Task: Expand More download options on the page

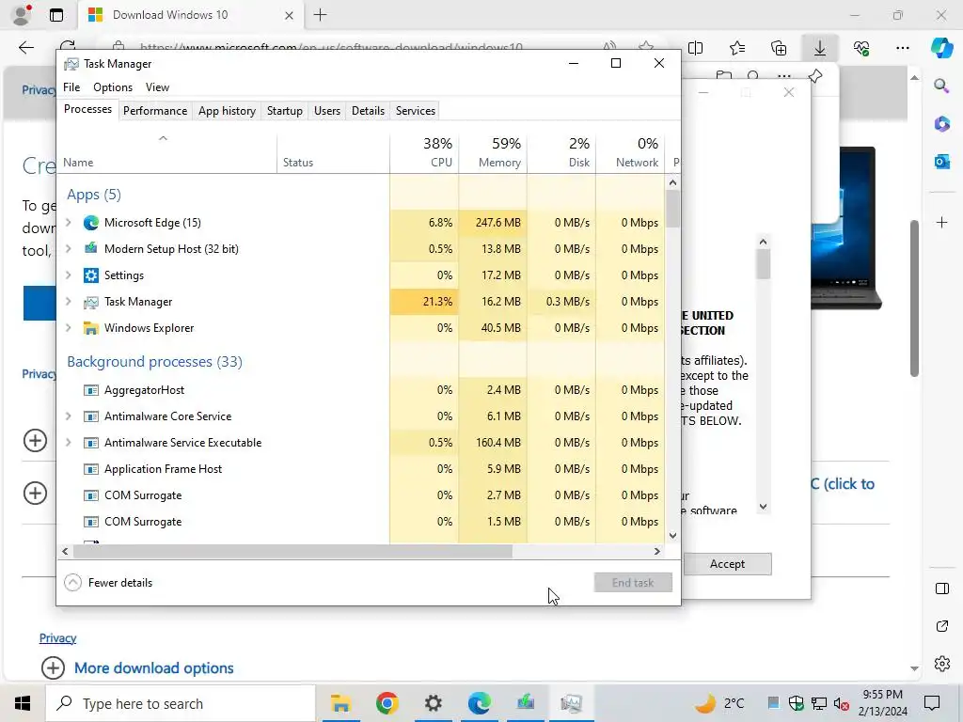Action: [137, 668]
